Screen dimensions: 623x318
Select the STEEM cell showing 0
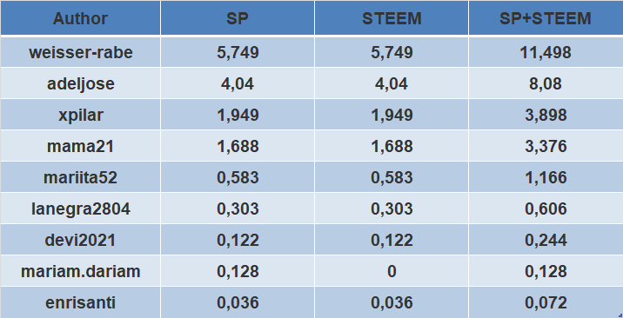click(x=392, y=271)
